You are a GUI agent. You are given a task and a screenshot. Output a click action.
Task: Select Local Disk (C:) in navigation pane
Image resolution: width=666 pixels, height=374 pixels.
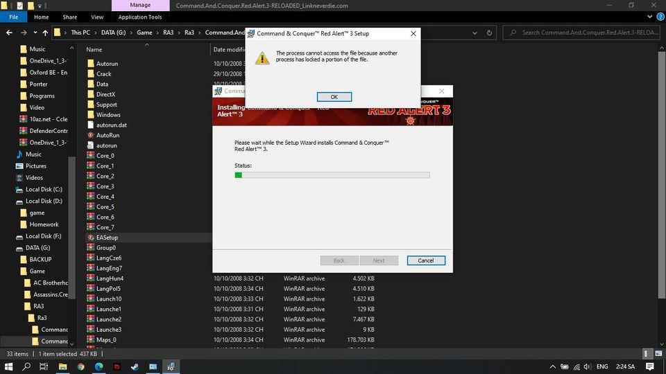(44, 189)
